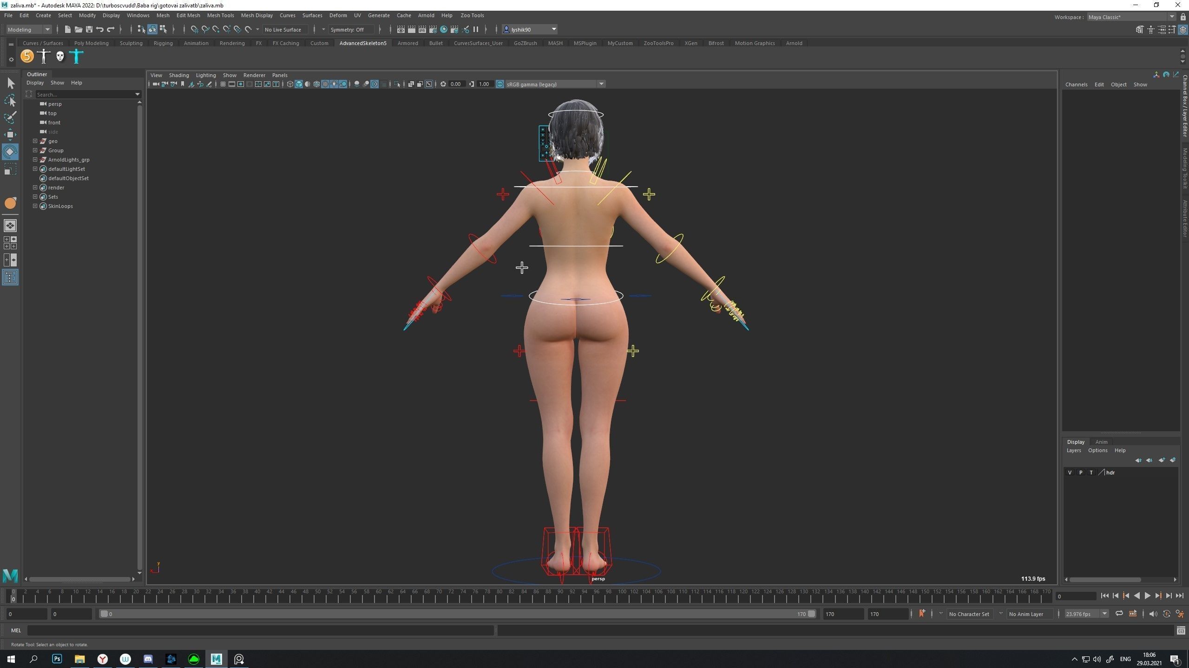Open the Workspace Maya Classic dropdown

[1131, 17]
